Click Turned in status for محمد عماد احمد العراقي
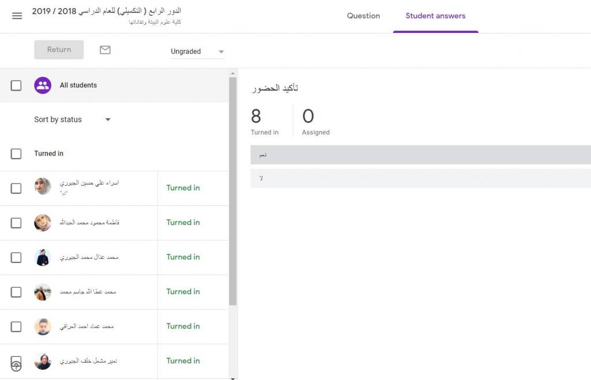Viewport: 591px width, 380px height. pos(183,326)
